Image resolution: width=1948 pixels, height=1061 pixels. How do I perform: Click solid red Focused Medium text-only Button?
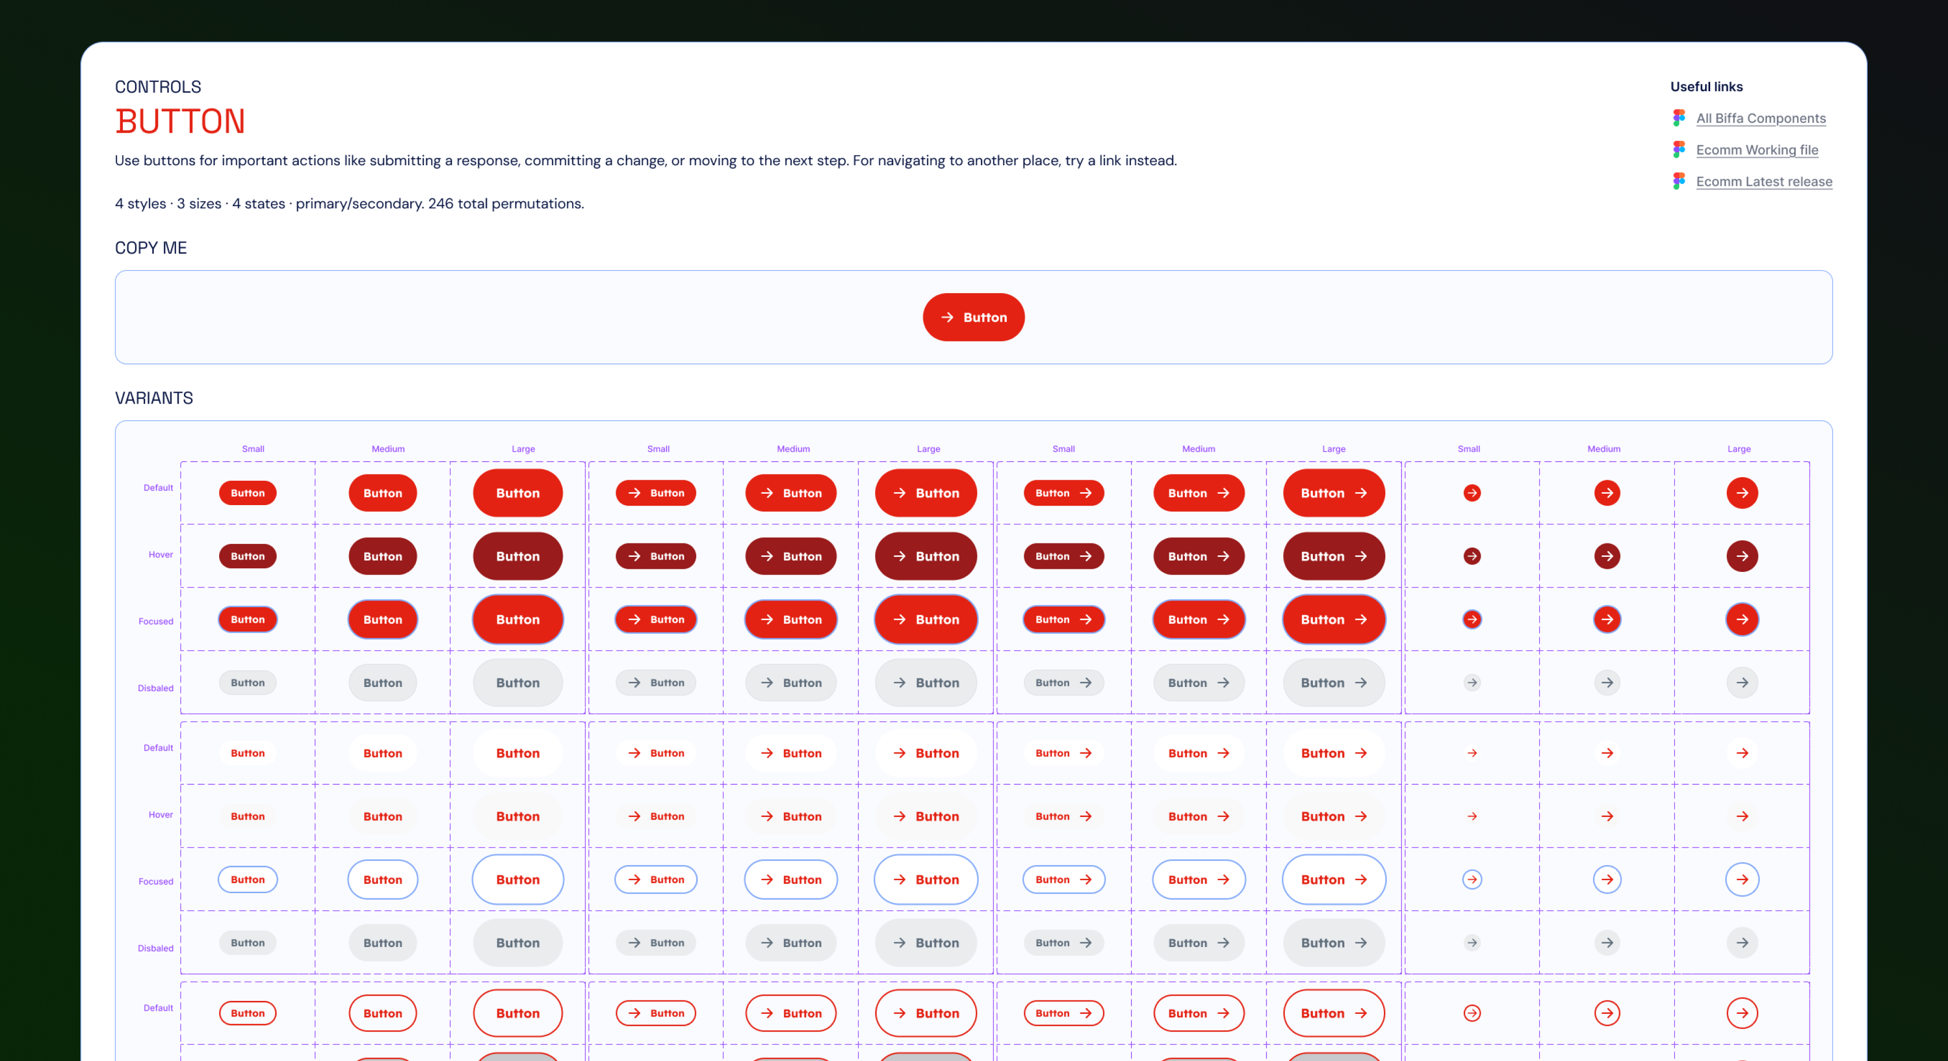click(x=383, y=620)
